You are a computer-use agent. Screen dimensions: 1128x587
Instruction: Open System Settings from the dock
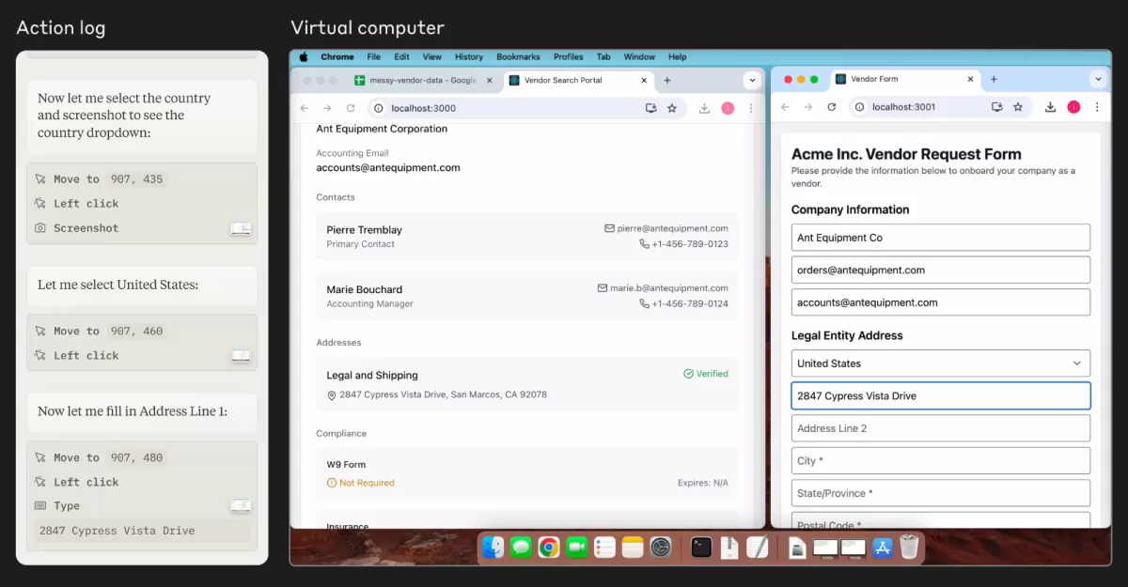pyautogui.click(x=661, y=547)
